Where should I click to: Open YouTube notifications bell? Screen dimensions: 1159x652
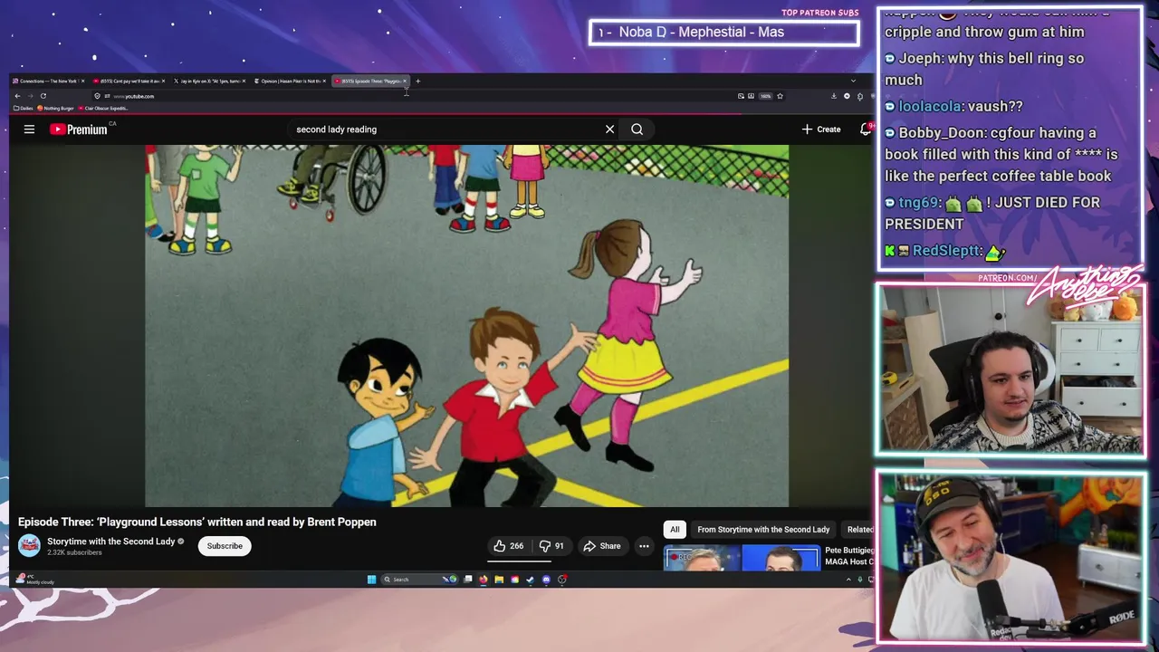coord(866,129)
